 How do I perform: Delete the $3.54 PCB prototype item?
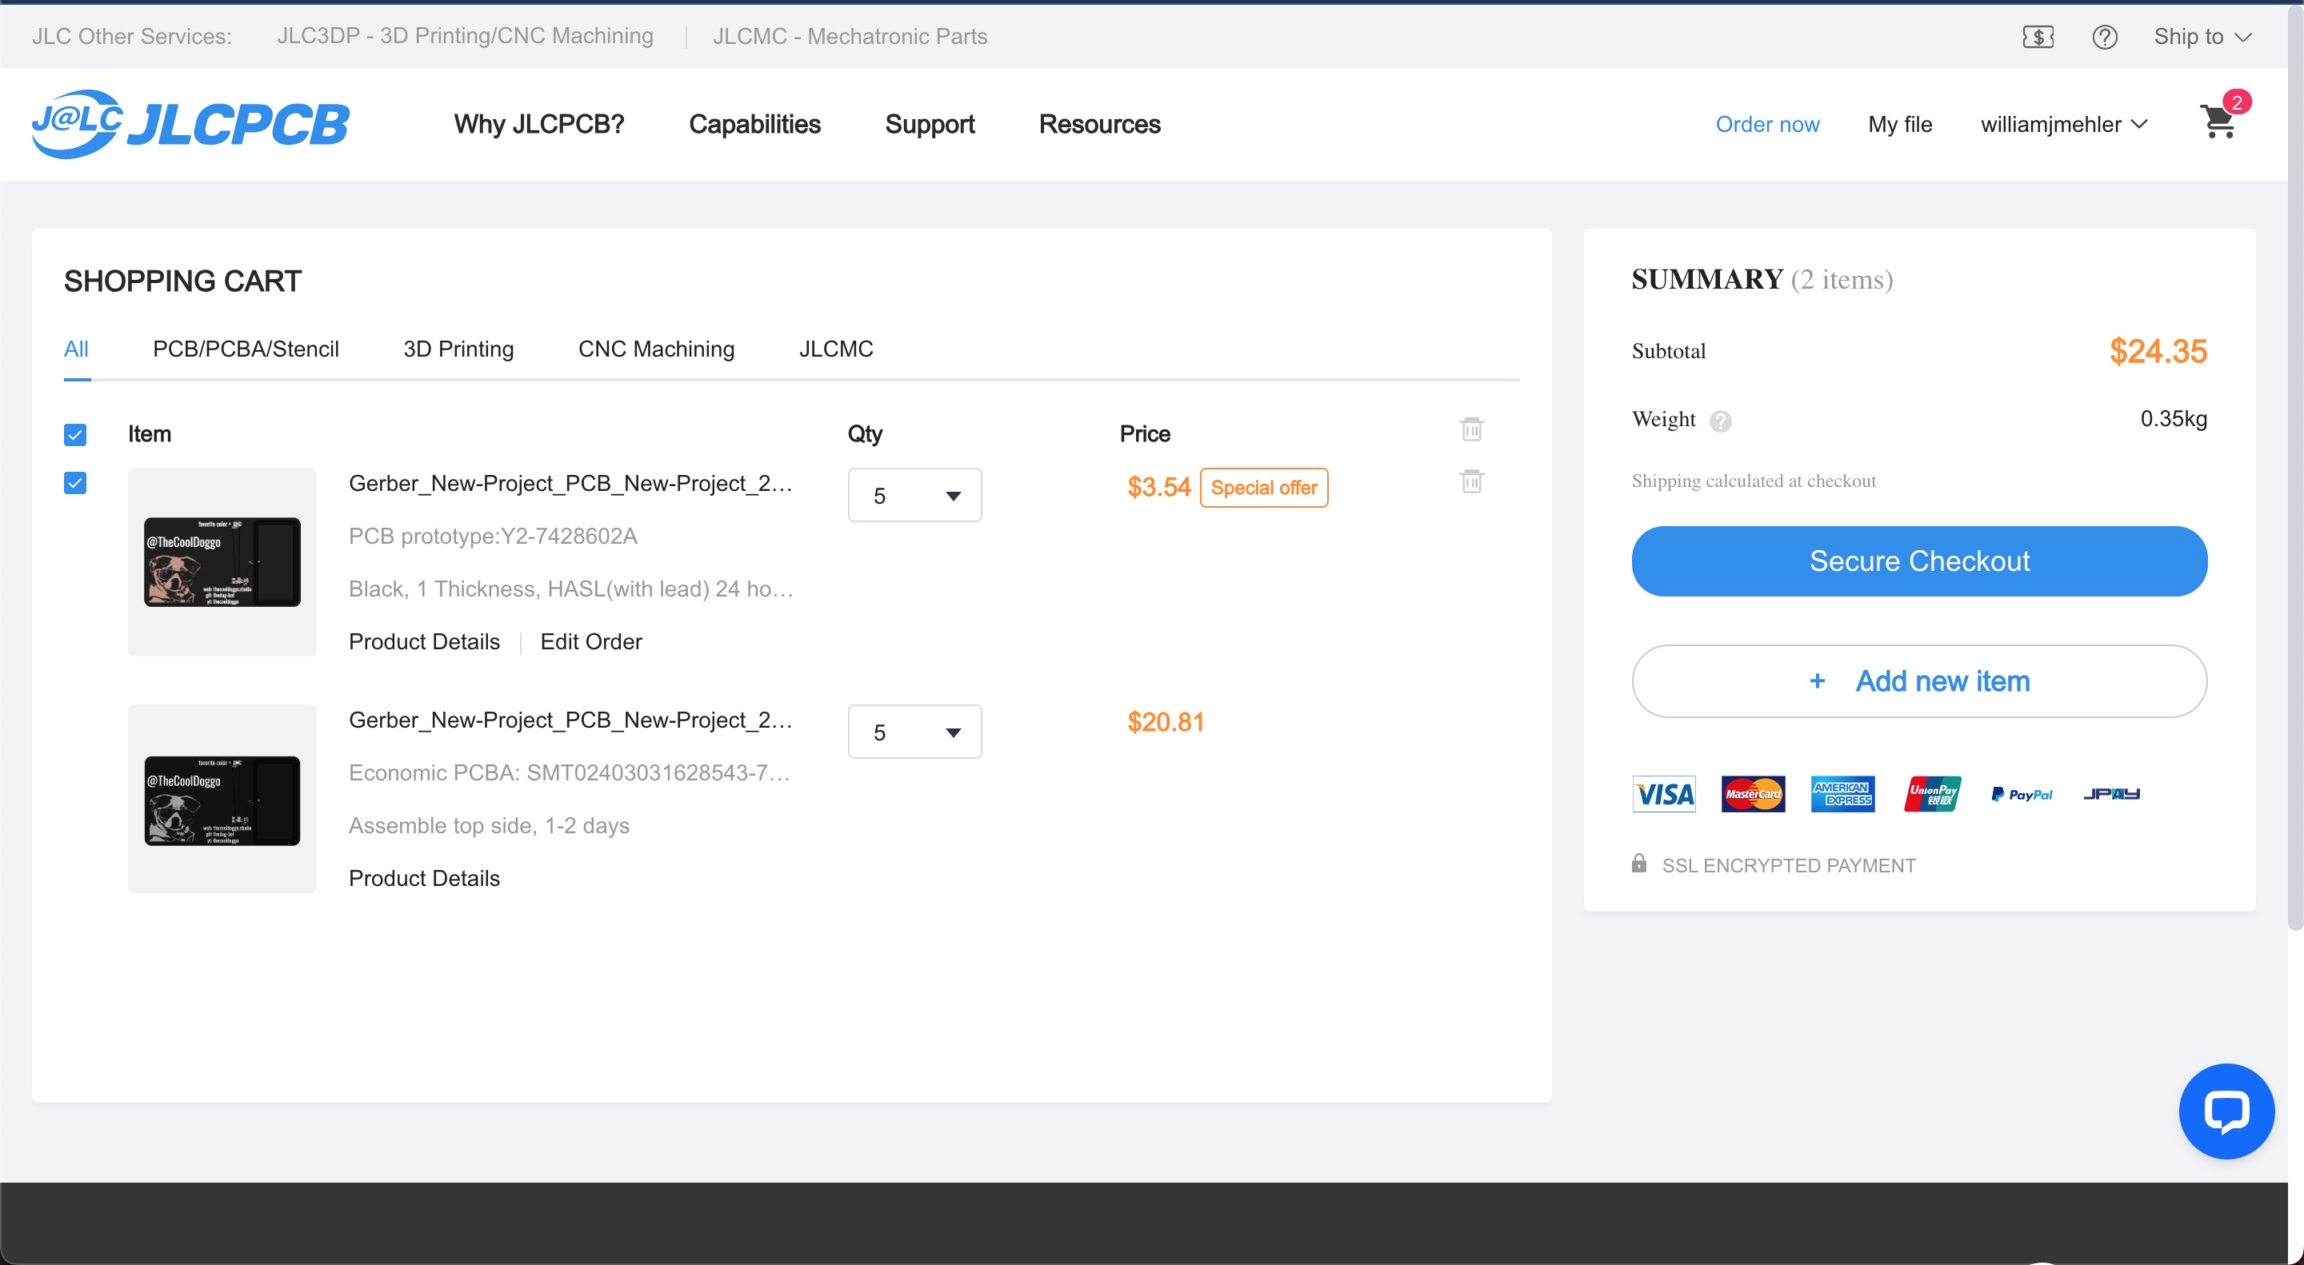pyautogui.click(x=1471, y=482)
